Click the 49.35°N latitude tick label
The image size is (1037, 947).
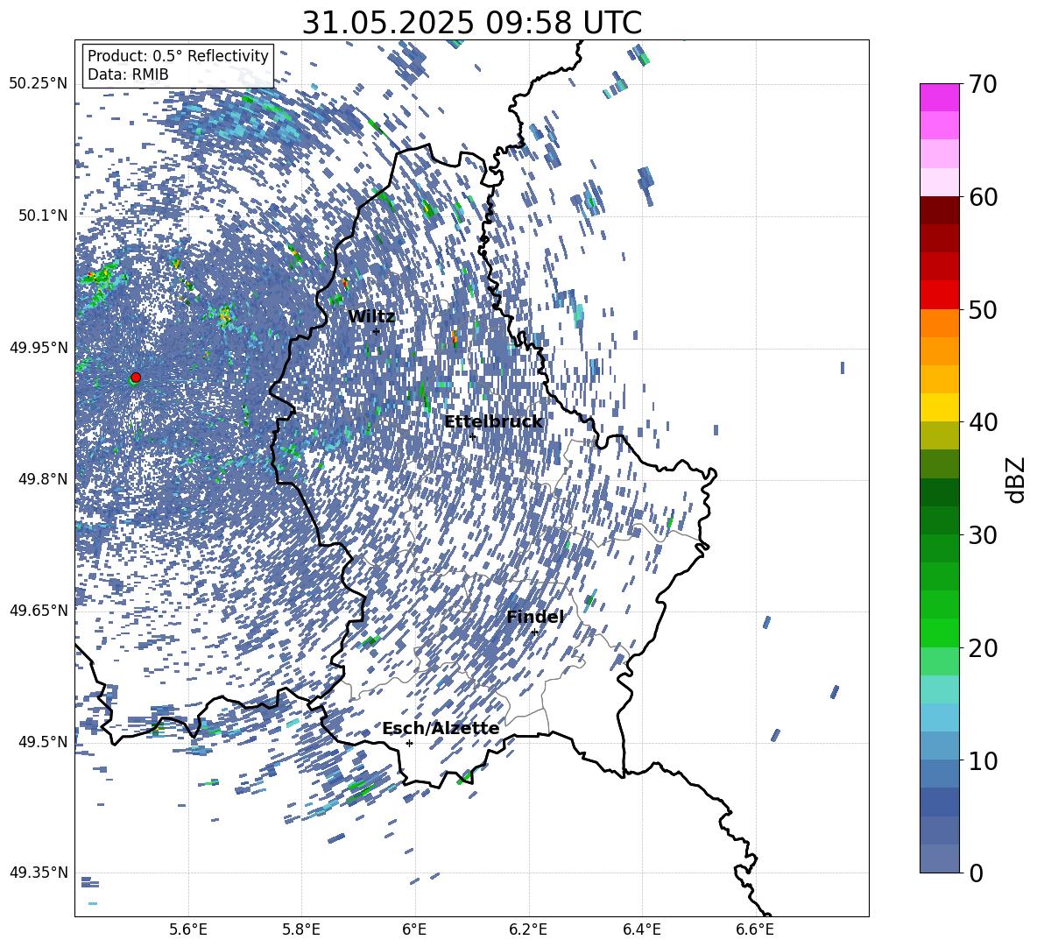click(x=39, y=873)
